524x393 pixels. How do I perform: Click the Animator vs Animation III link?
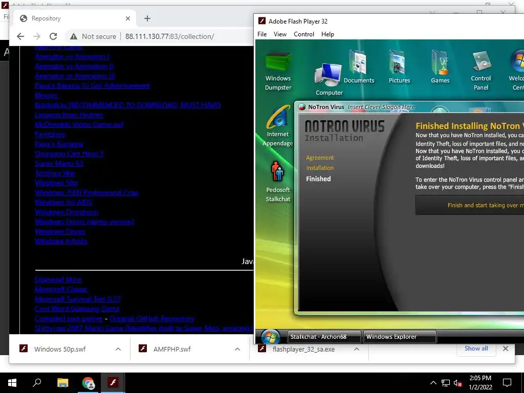pyautogui.click(x=75, y=76)
